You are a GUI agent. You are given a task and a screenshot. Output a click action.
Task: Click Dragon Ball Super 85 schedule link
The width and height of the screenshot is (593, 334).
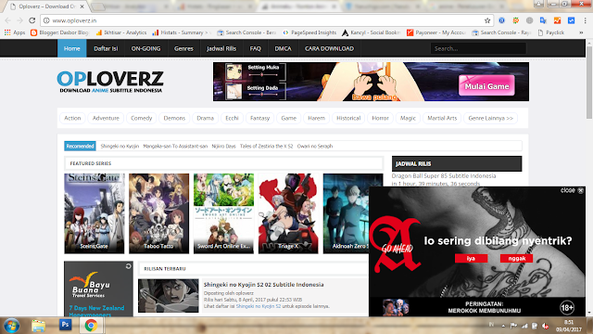click(444, 176)
